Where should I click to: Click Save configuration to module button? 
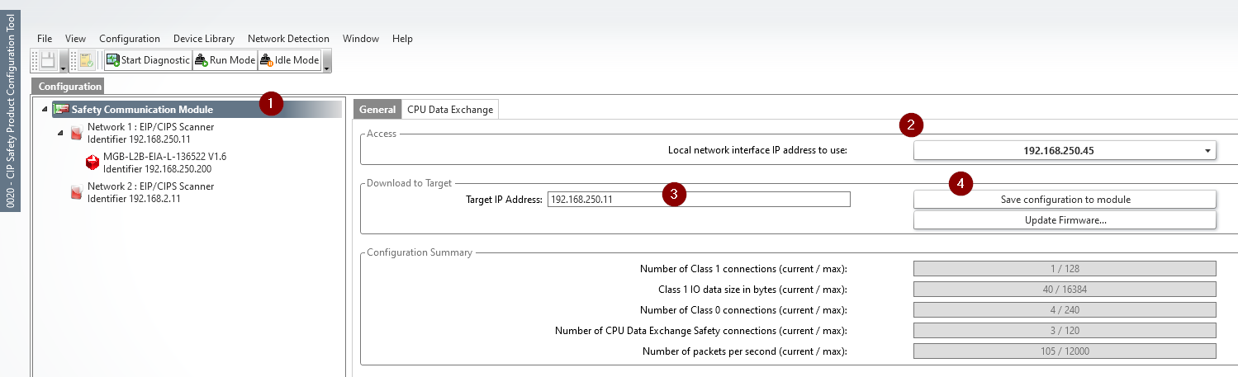1065,200
